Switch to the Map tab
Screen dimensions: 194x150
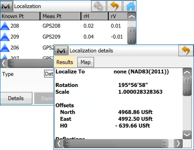(x=86, y=62)
